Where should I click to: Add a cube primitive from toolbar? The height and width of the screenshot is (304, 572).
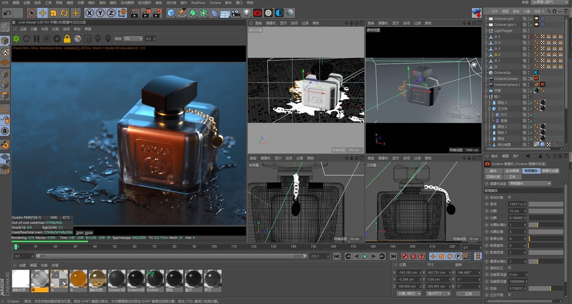point(171,13)
